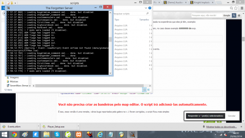Click the magnifier in Pesquisar scripts box

point(147,14)
